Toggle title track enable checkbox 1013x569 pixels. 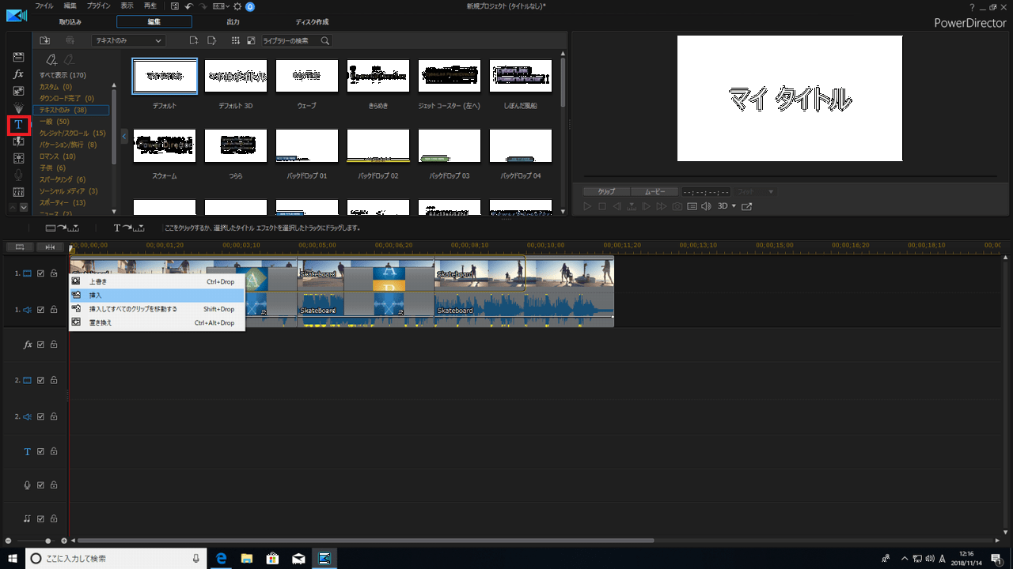pyautogui.click(x=41, y=452)
